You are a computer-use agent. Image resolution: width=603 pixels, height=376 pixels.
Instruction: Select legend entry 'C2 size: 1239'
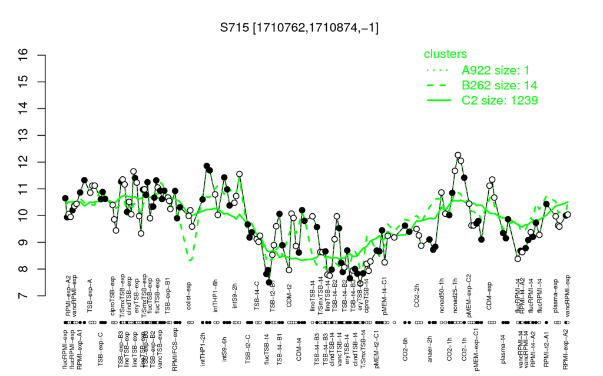pos(500,100)
